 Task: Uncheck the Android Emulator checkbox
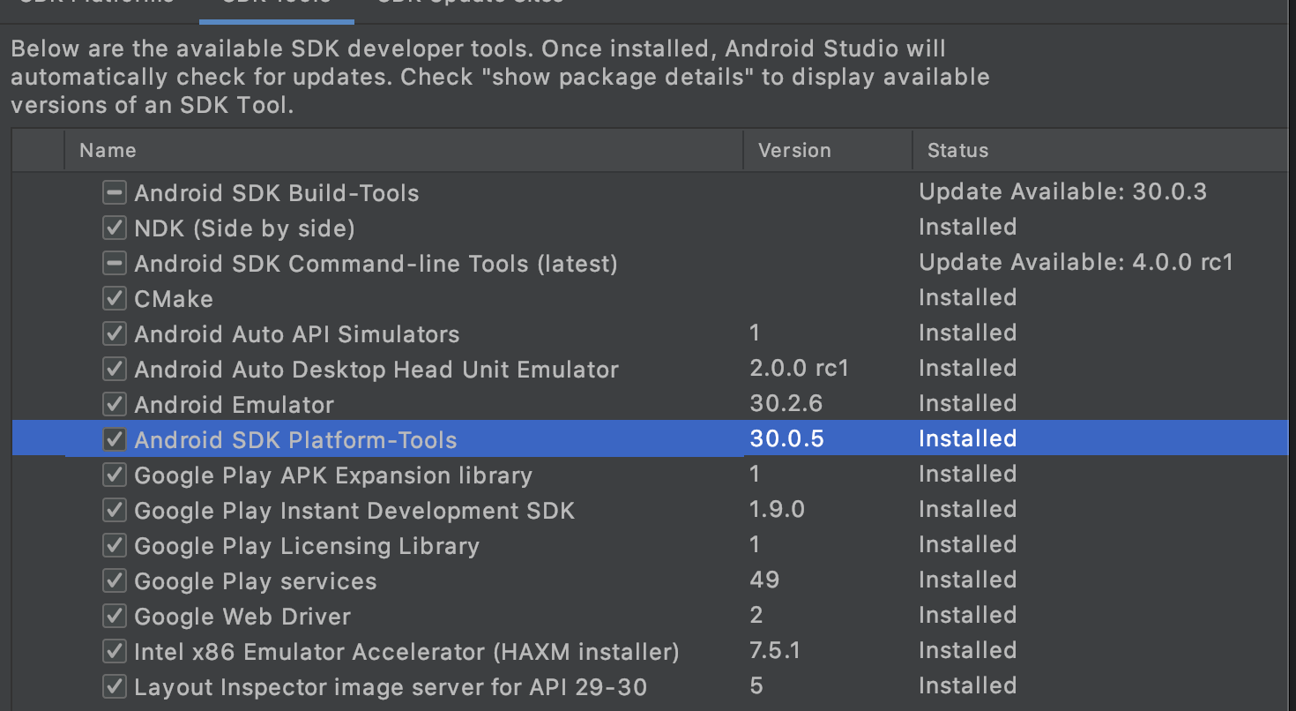point(114,404)
